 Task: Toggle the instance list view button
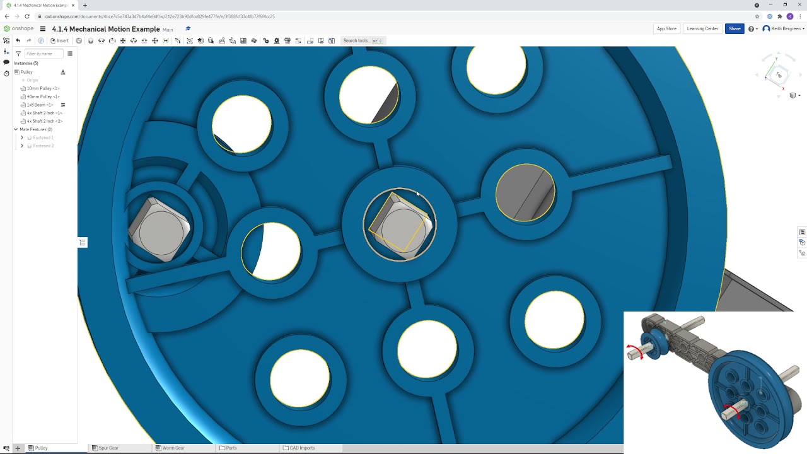tap(70, 54)
